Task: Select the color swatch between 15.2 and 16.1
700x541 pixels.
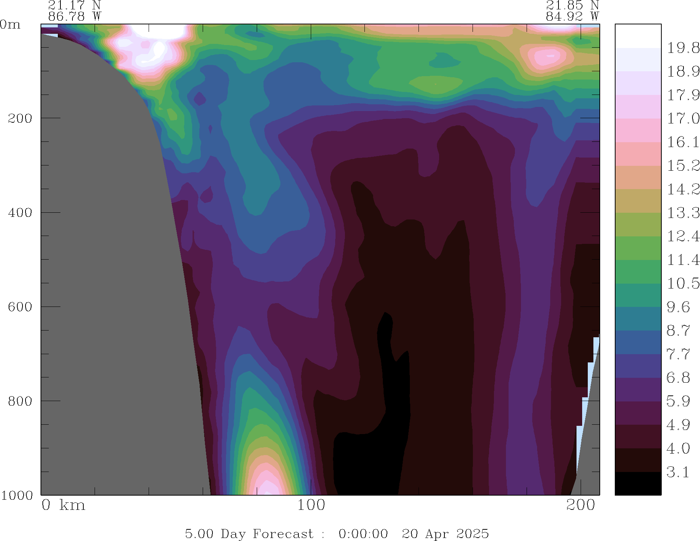Action: click(x=638, y=154)
